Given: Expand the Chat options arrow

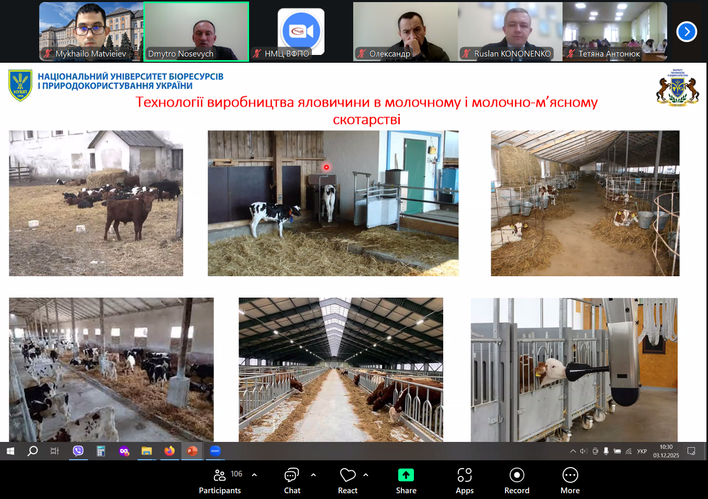Looking at the screenshot, I should tap(313, 475).
